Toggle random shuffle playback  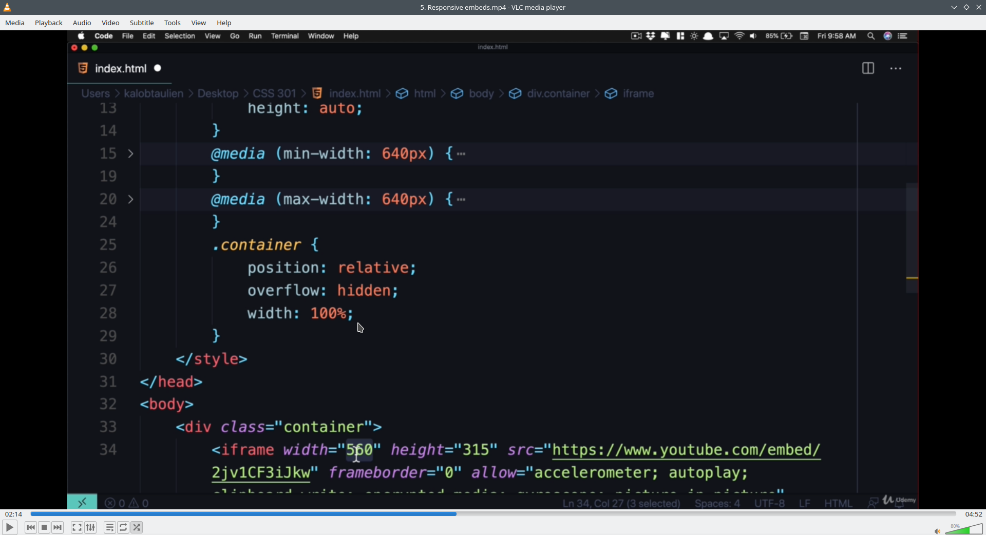(137, 527)
